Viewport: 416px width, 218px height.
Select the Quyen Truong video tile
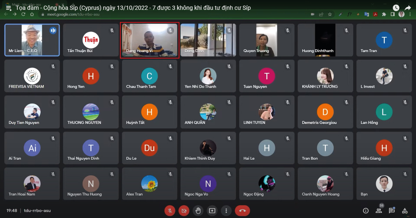[267, 40]
